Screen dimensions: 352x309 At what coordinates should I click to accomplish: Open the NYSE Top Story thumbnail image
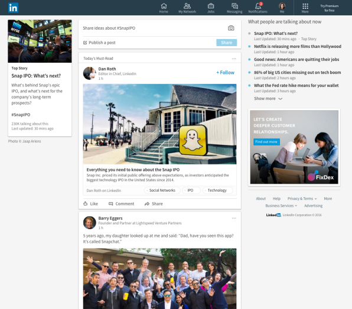tap(40, 41)
